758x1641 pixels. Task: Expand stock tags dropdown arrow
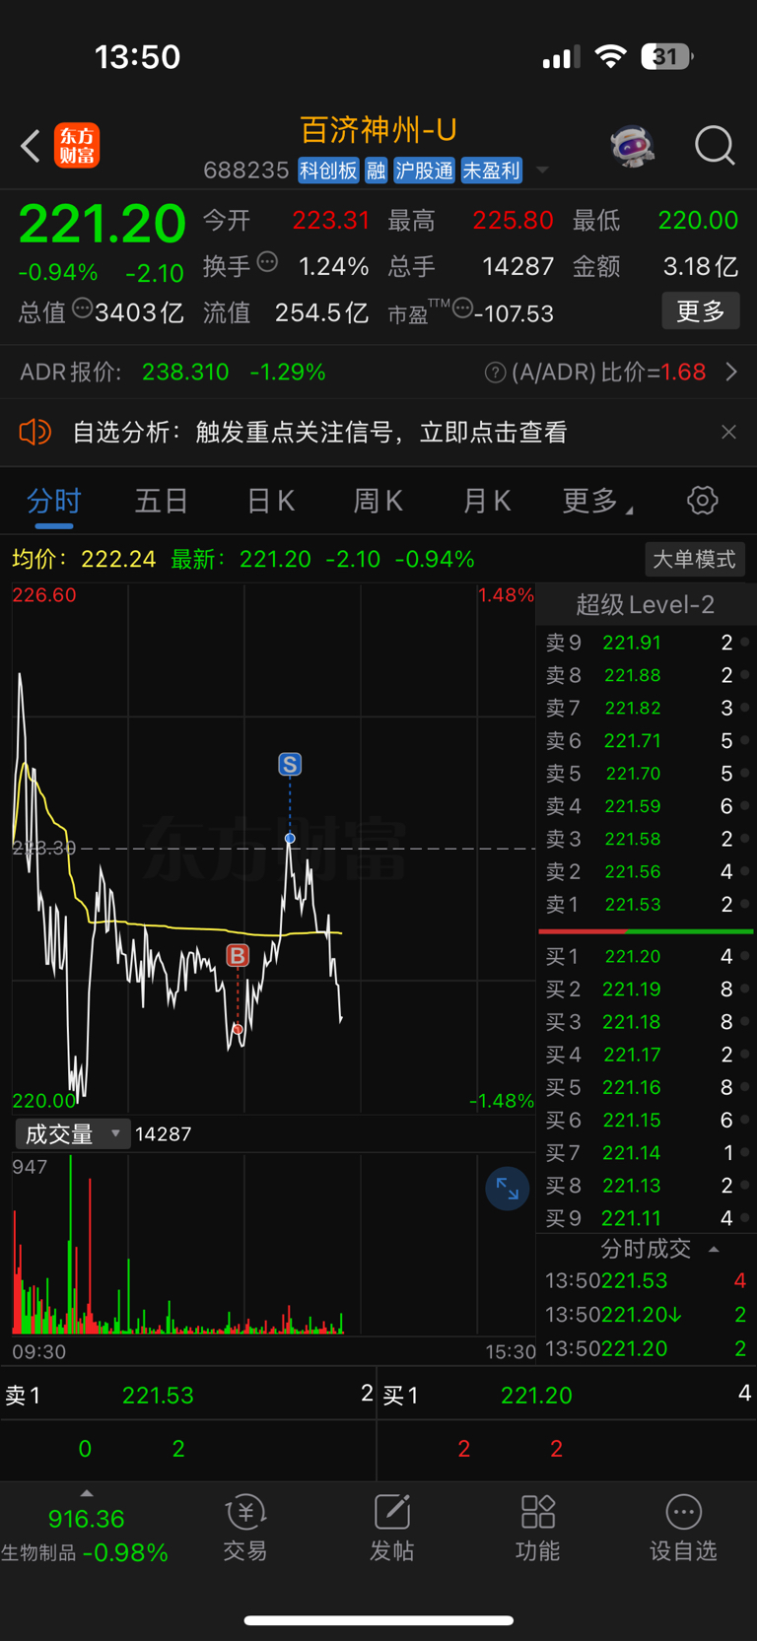pos(542,171)
